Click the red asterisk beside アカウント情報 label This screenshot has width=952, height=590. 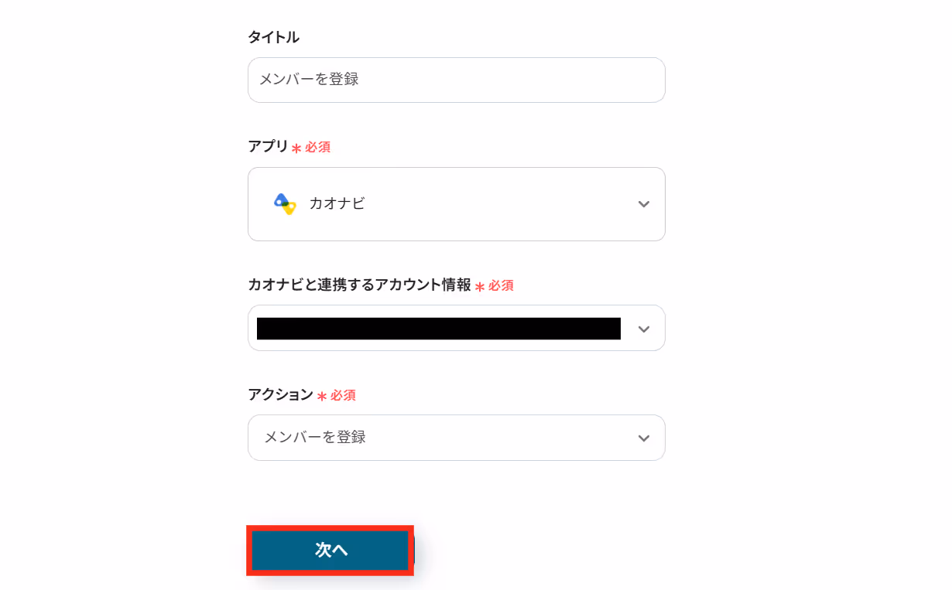[x=480, y=287]
